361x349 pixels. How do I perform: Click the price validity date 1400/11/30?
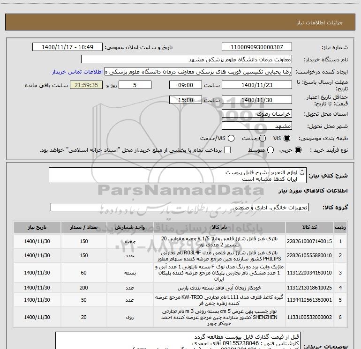(x=257, y=100)
